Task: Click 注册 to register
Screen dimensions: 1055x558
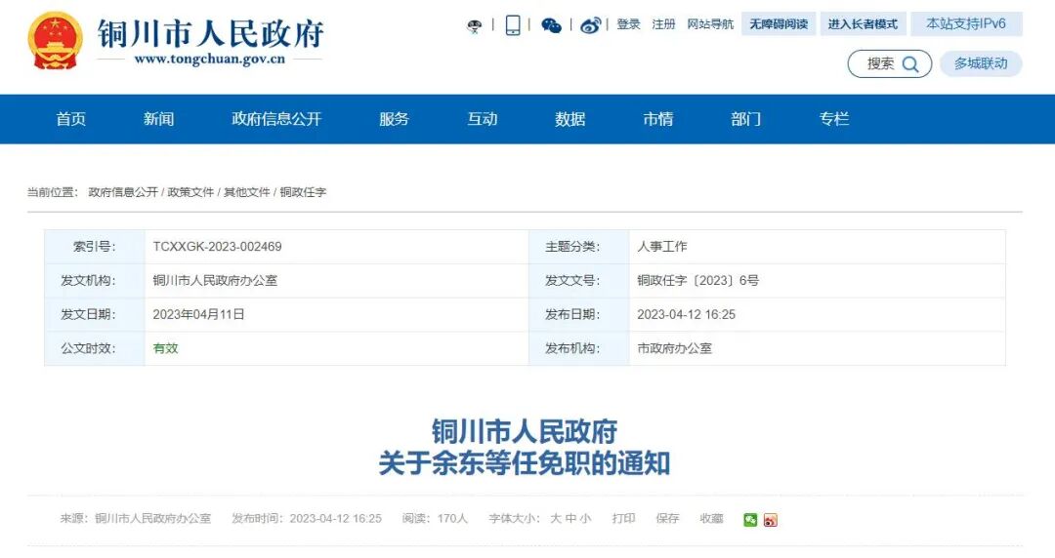Action: (x=663, y=24)
